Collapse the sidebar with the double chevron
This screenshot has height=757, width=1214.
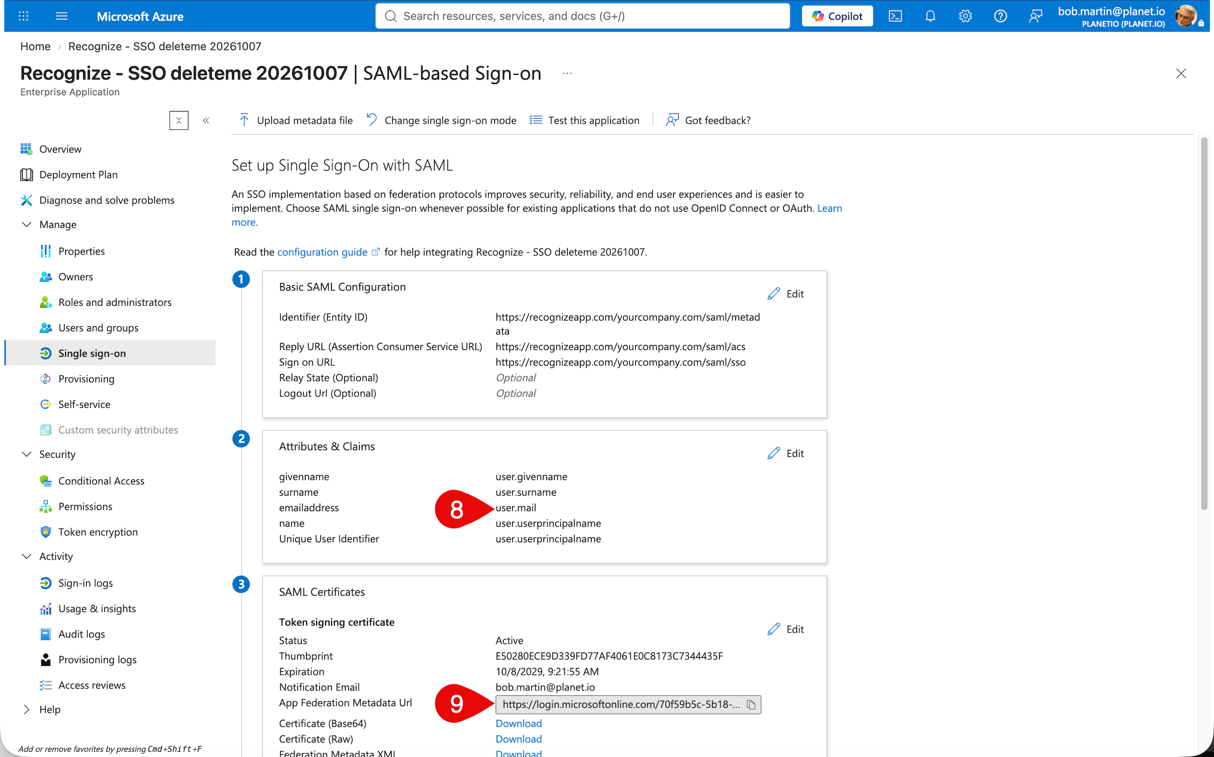point(206,120)
